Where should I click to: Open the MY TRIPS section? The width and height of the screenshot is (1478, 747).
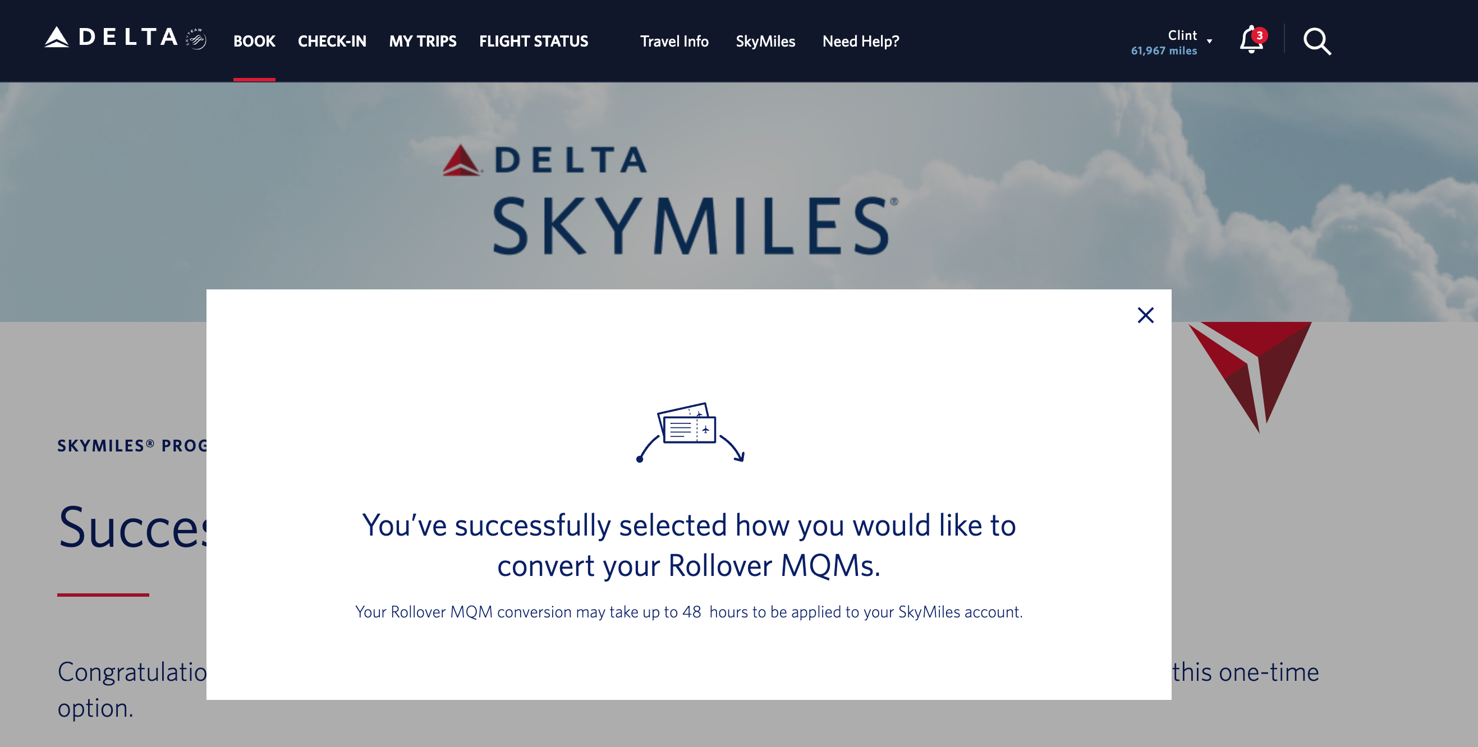pos(423,41)
